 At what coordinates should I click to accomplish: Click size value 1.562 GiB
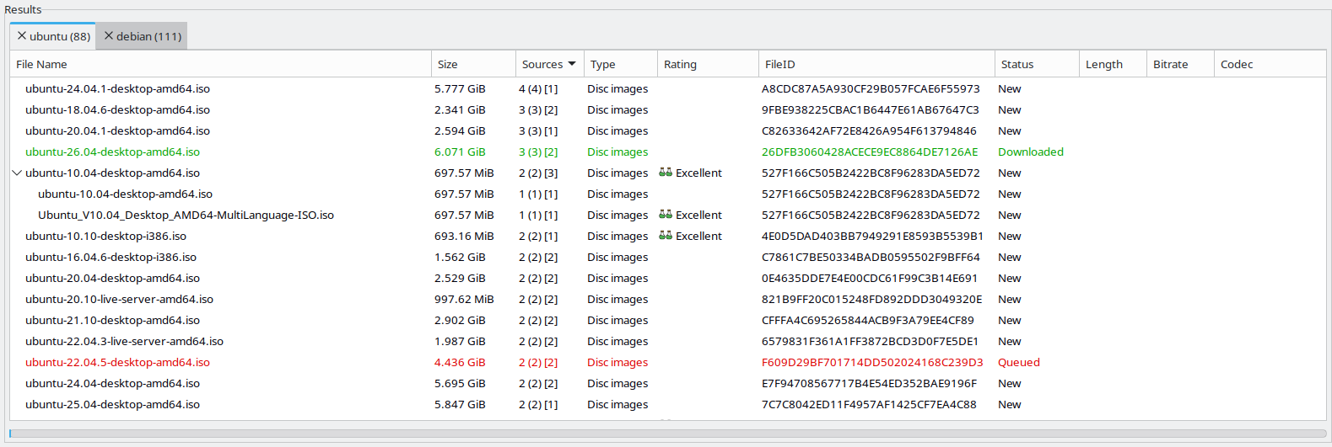pos(460,257)
